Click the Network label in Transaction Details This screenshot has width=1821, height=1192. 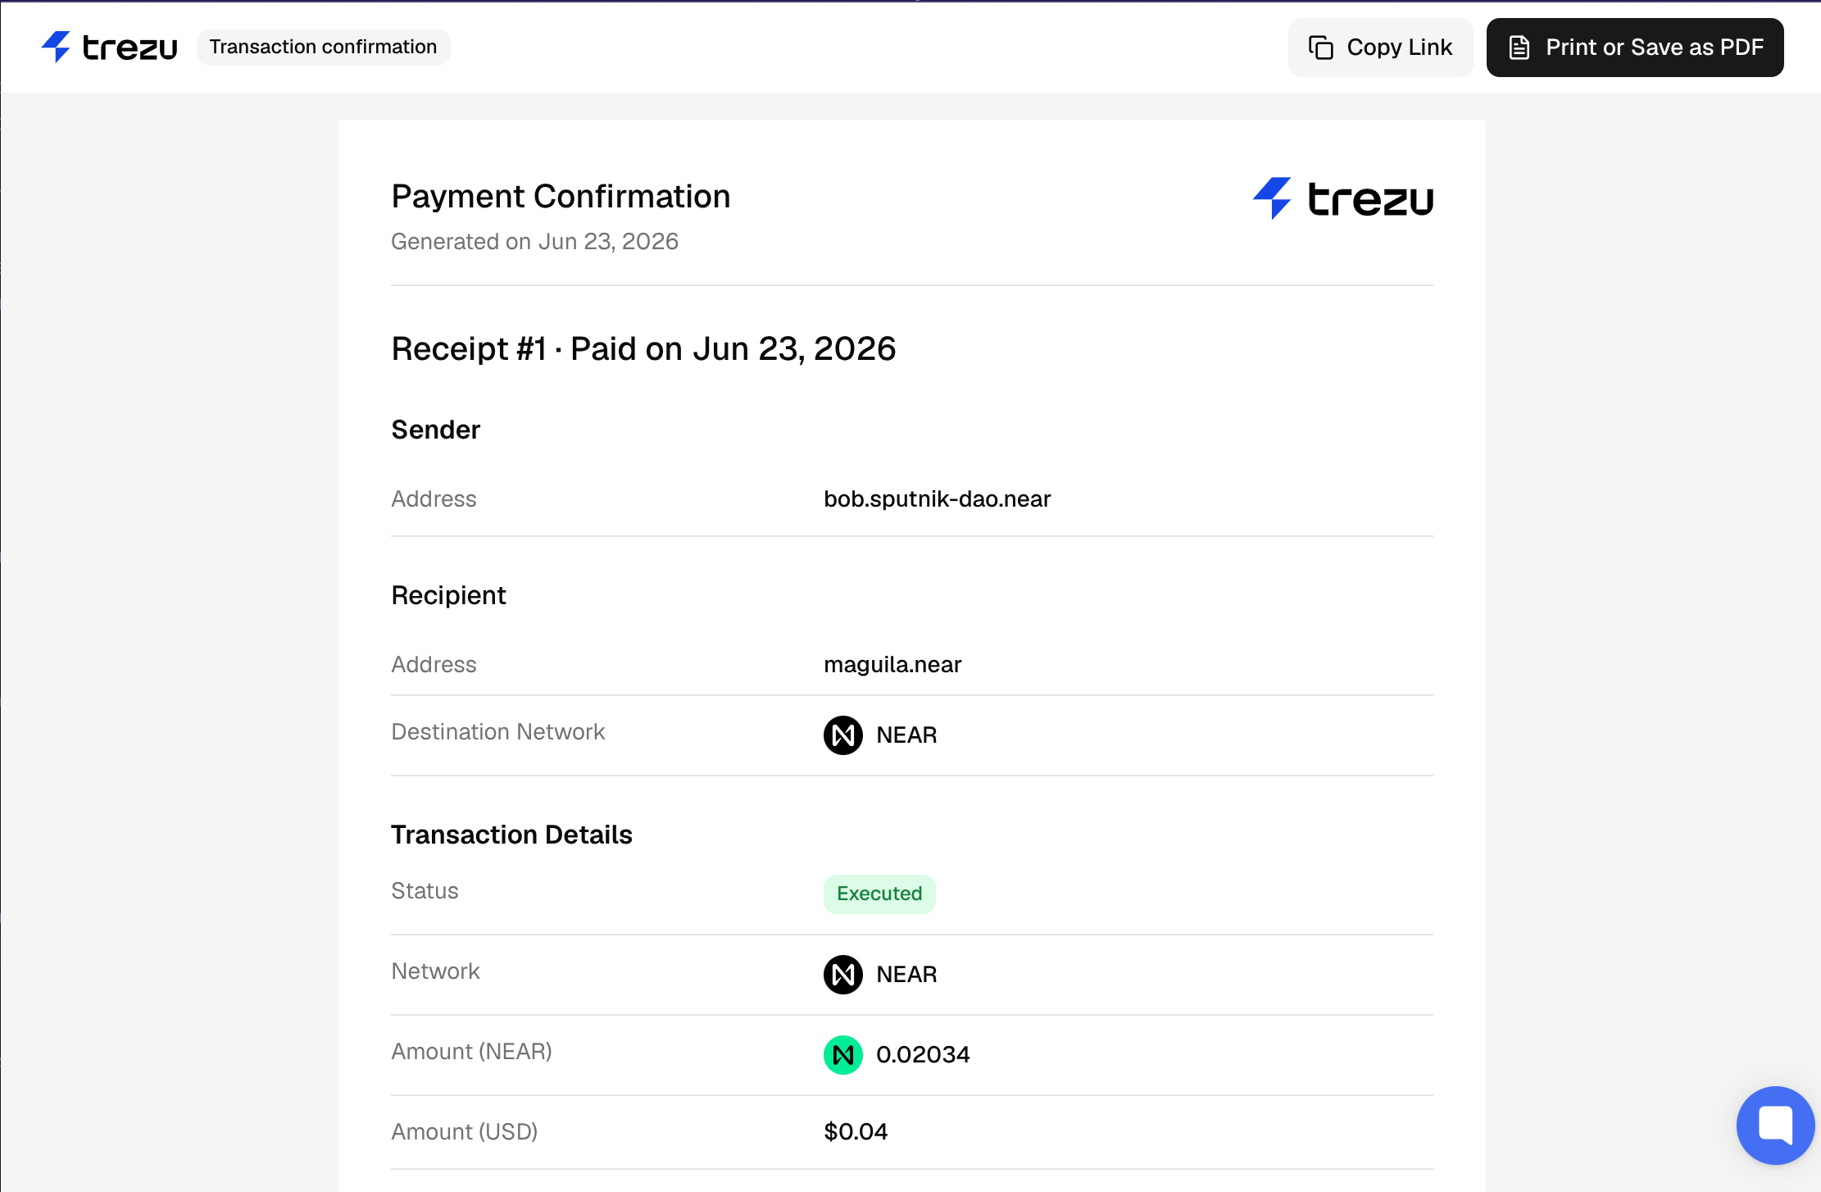[435, 971]
